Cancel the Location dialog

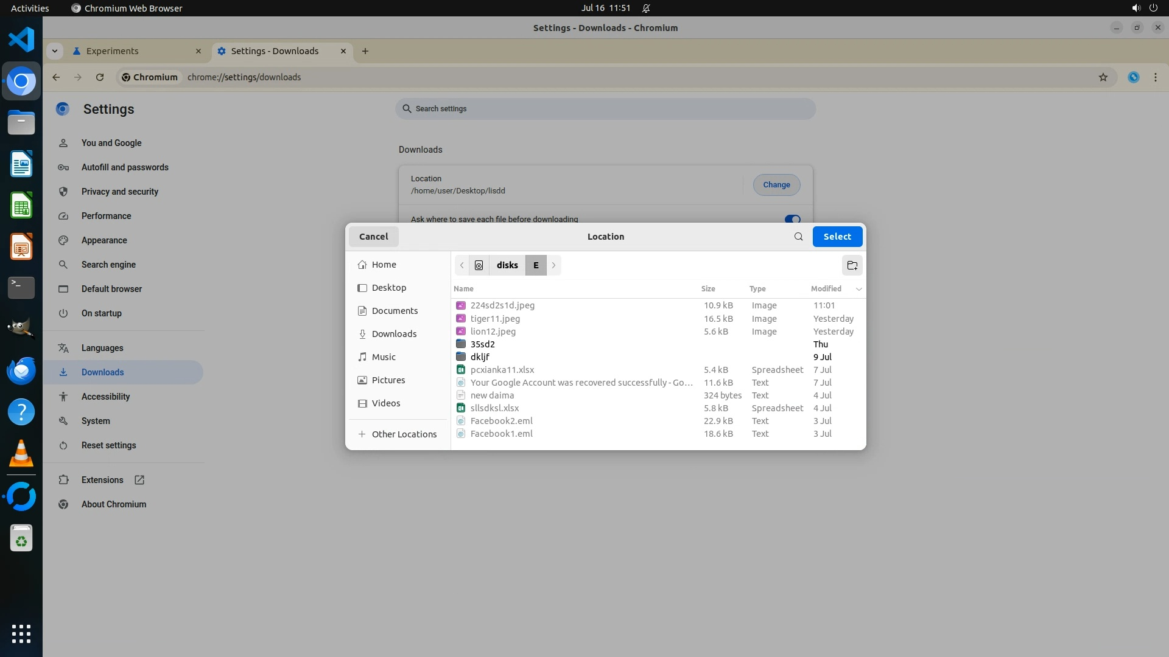click(x=373, y=237)
